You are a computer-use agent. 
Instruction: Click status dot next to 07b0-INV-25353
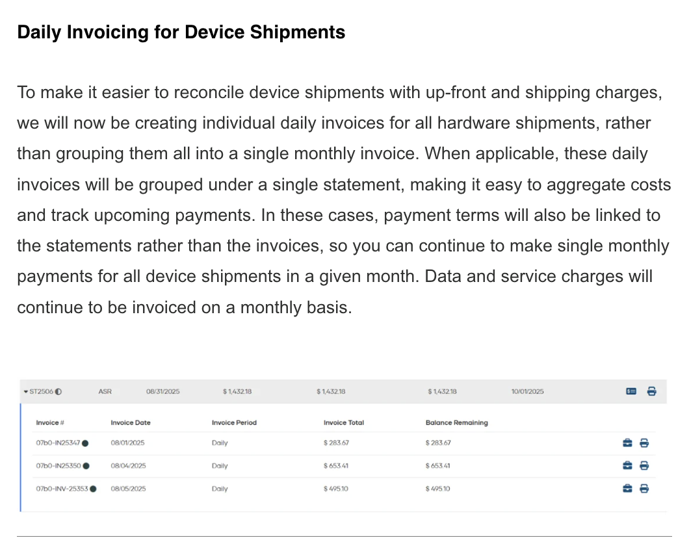(x=93, y=489)
